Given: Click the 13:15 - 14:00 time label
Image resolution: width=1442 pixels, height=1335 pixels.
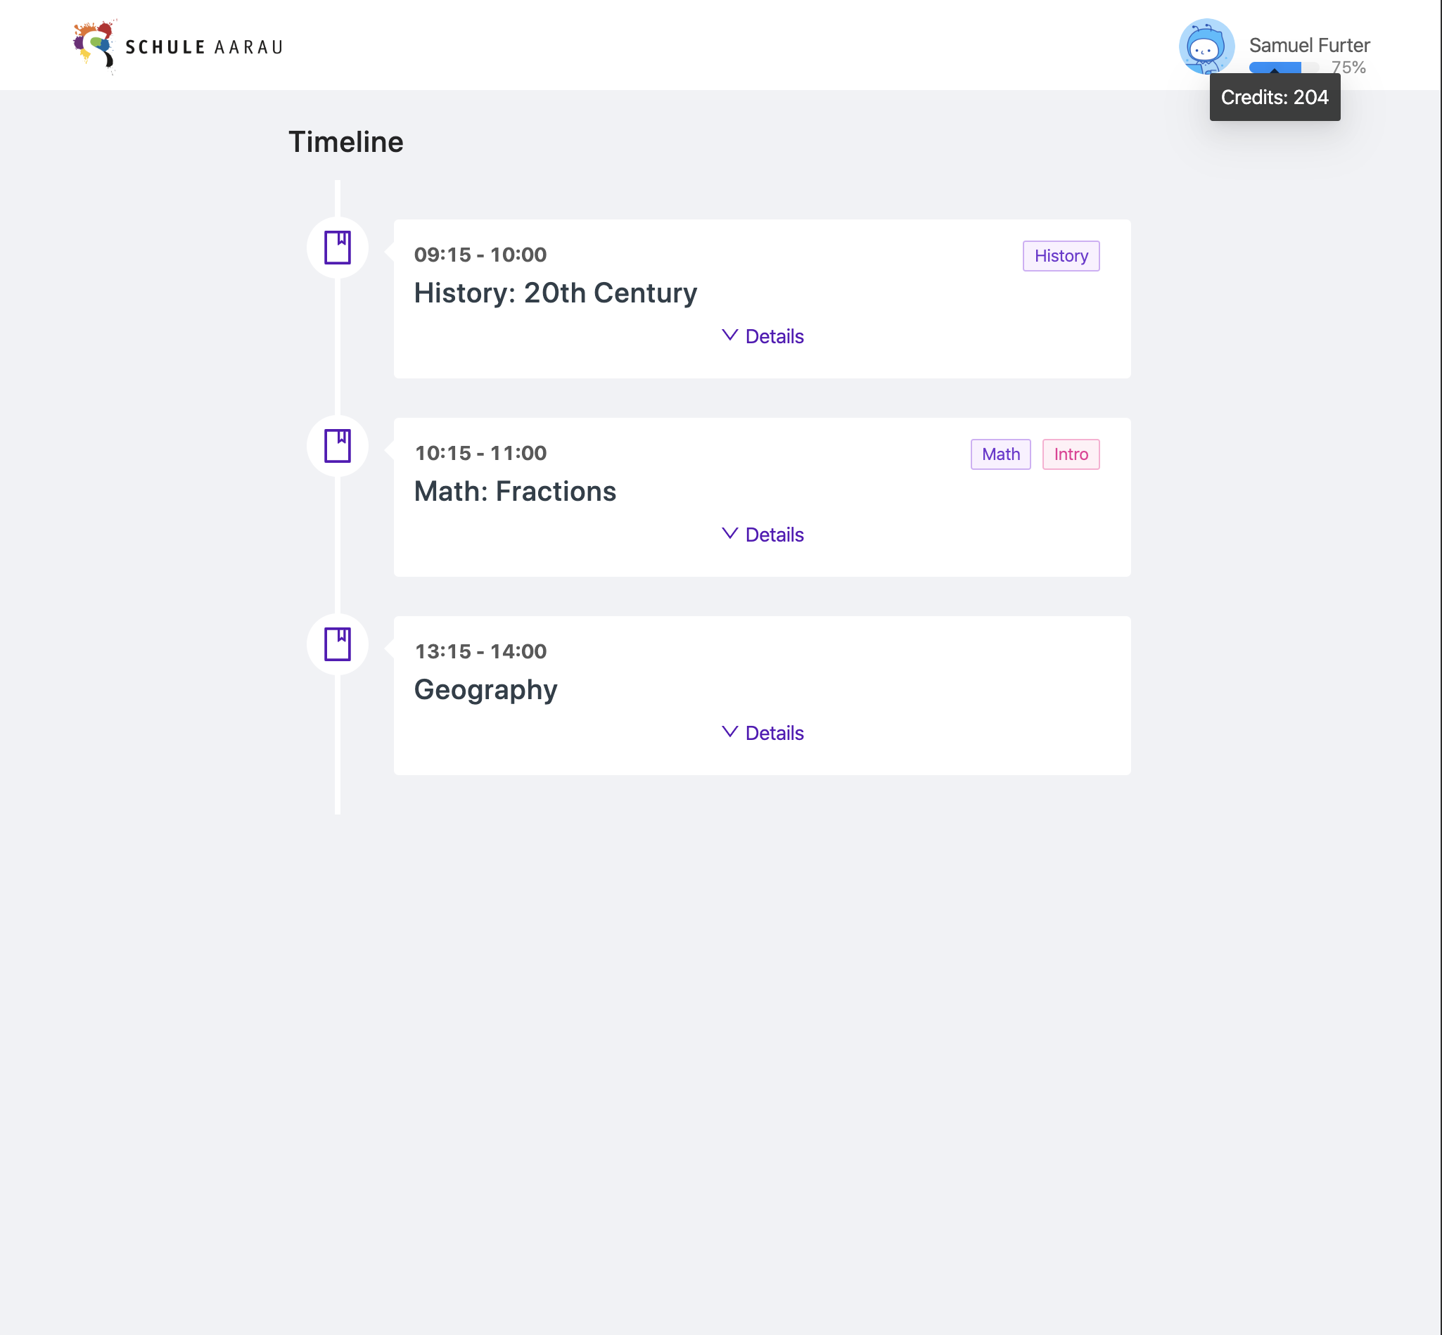Looking at the screenshot, I should 480,651.
